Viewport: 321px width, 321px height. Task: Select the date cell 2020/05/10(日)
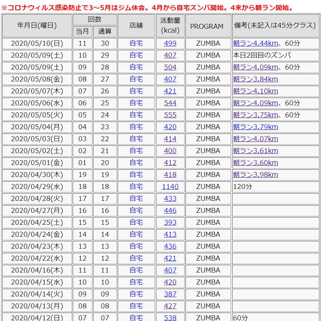[x=37, y=44]
